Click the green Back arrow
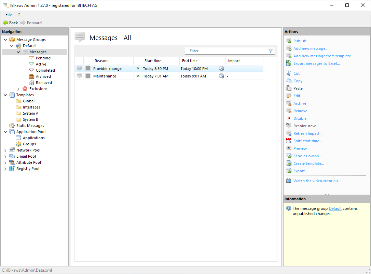371x274 pixels. [5, 23]
